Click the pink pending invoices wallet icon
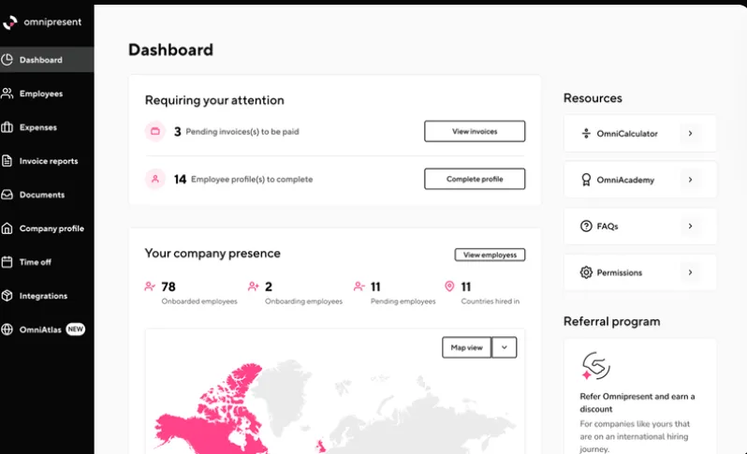Viewport: 747px width, 454px height. click(x=155, y=131)
